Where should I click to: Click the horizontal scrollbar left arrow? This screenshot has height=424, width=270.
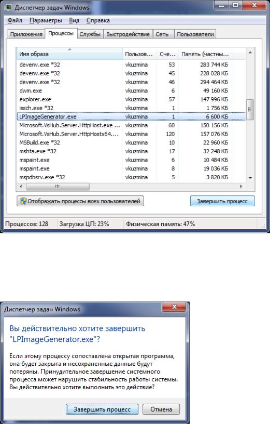pyautogui.click(x=21, y=187)
